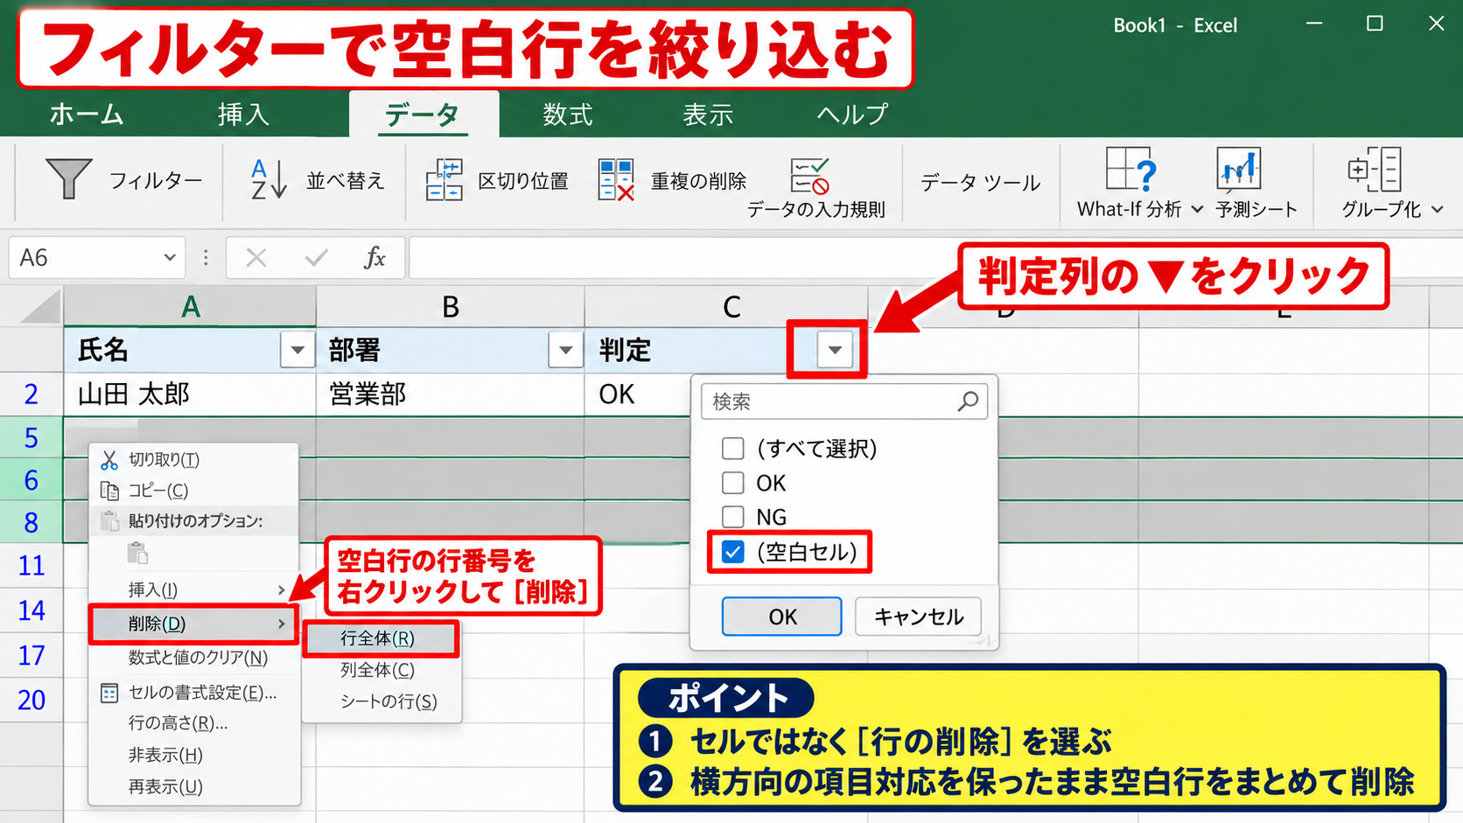Click the paste option clipboard icon
The height and width of the screenshot is (823, 1463).
tap(138, 553)
